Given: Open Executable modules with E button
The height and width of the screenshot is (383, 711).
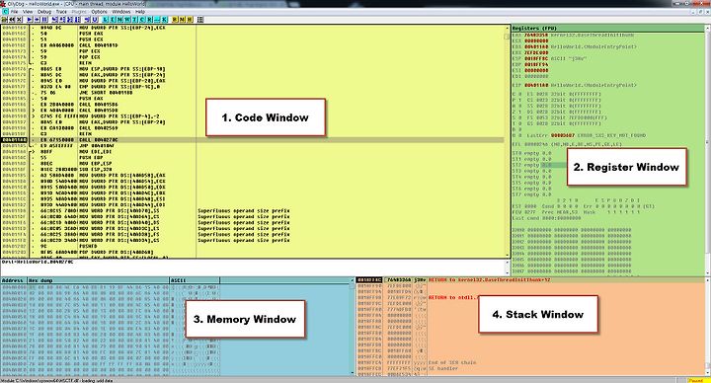Looking at the screenshot, I should click(x=113, y=20).
